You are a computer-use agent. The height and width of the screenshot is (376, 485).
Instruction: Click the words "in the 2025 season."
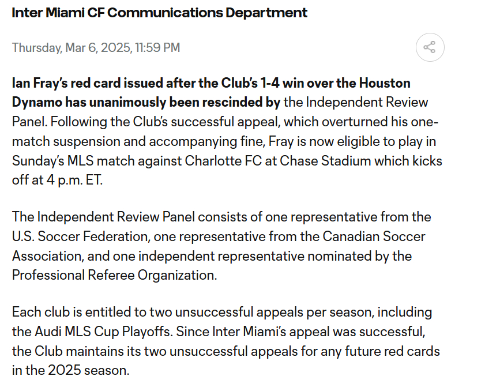click(x=70, y=370)
